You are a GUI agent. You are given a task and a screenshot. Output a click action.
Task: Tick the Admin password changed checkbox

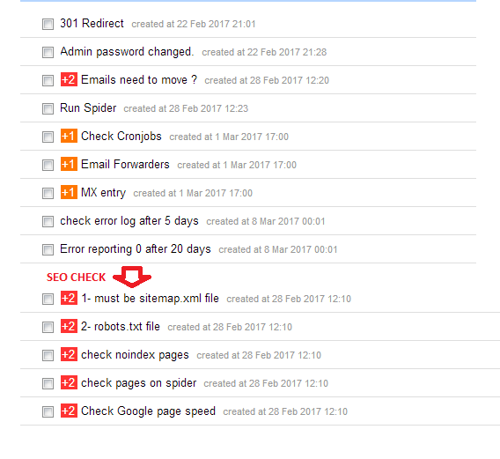[x=48, y=52]
